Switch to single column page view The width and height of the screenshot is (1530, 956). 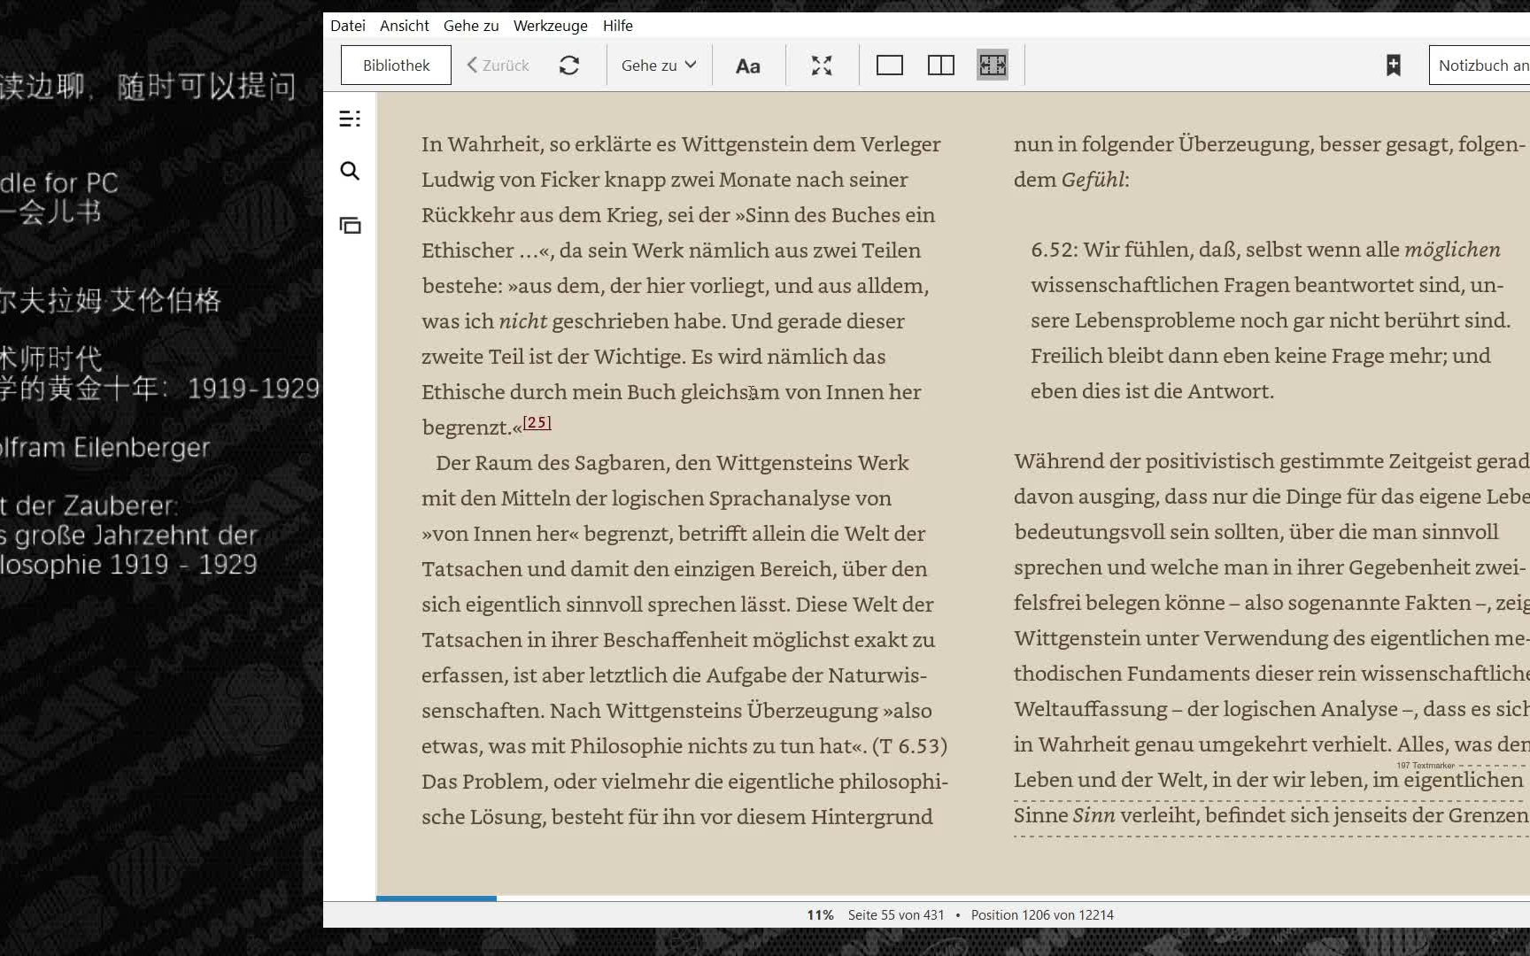pyautogui.click(x=890, y=66)
